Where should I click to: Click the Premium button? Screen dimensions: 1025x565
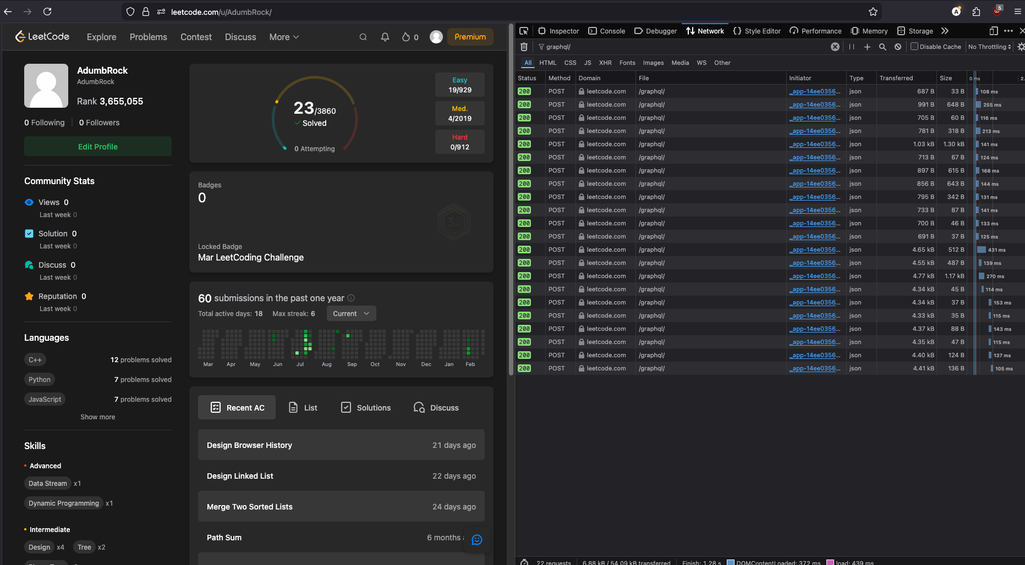470,37
